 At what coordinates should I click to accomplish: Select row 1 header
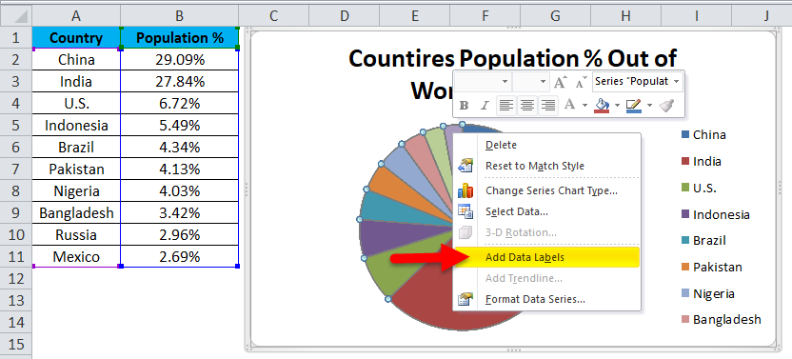coord(15,37)
